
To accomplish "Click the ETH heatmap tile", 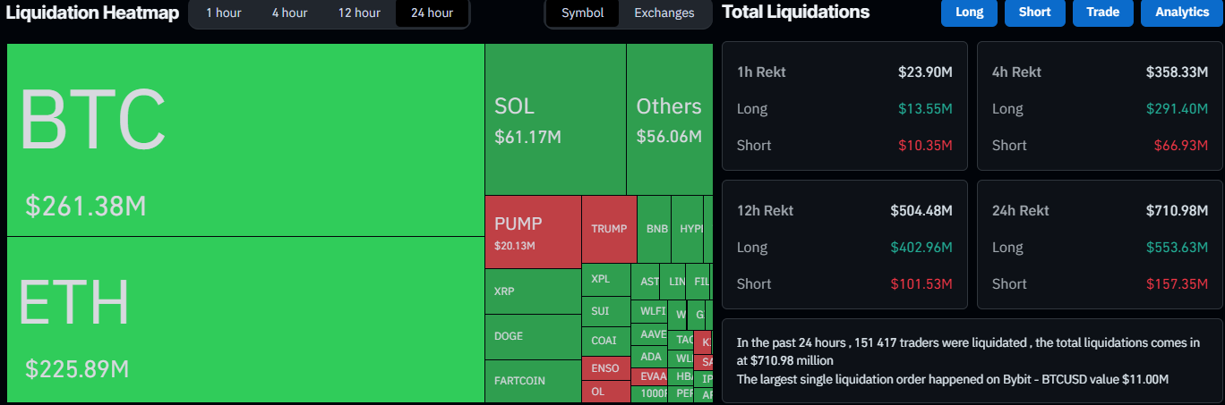I will point(245,319).
